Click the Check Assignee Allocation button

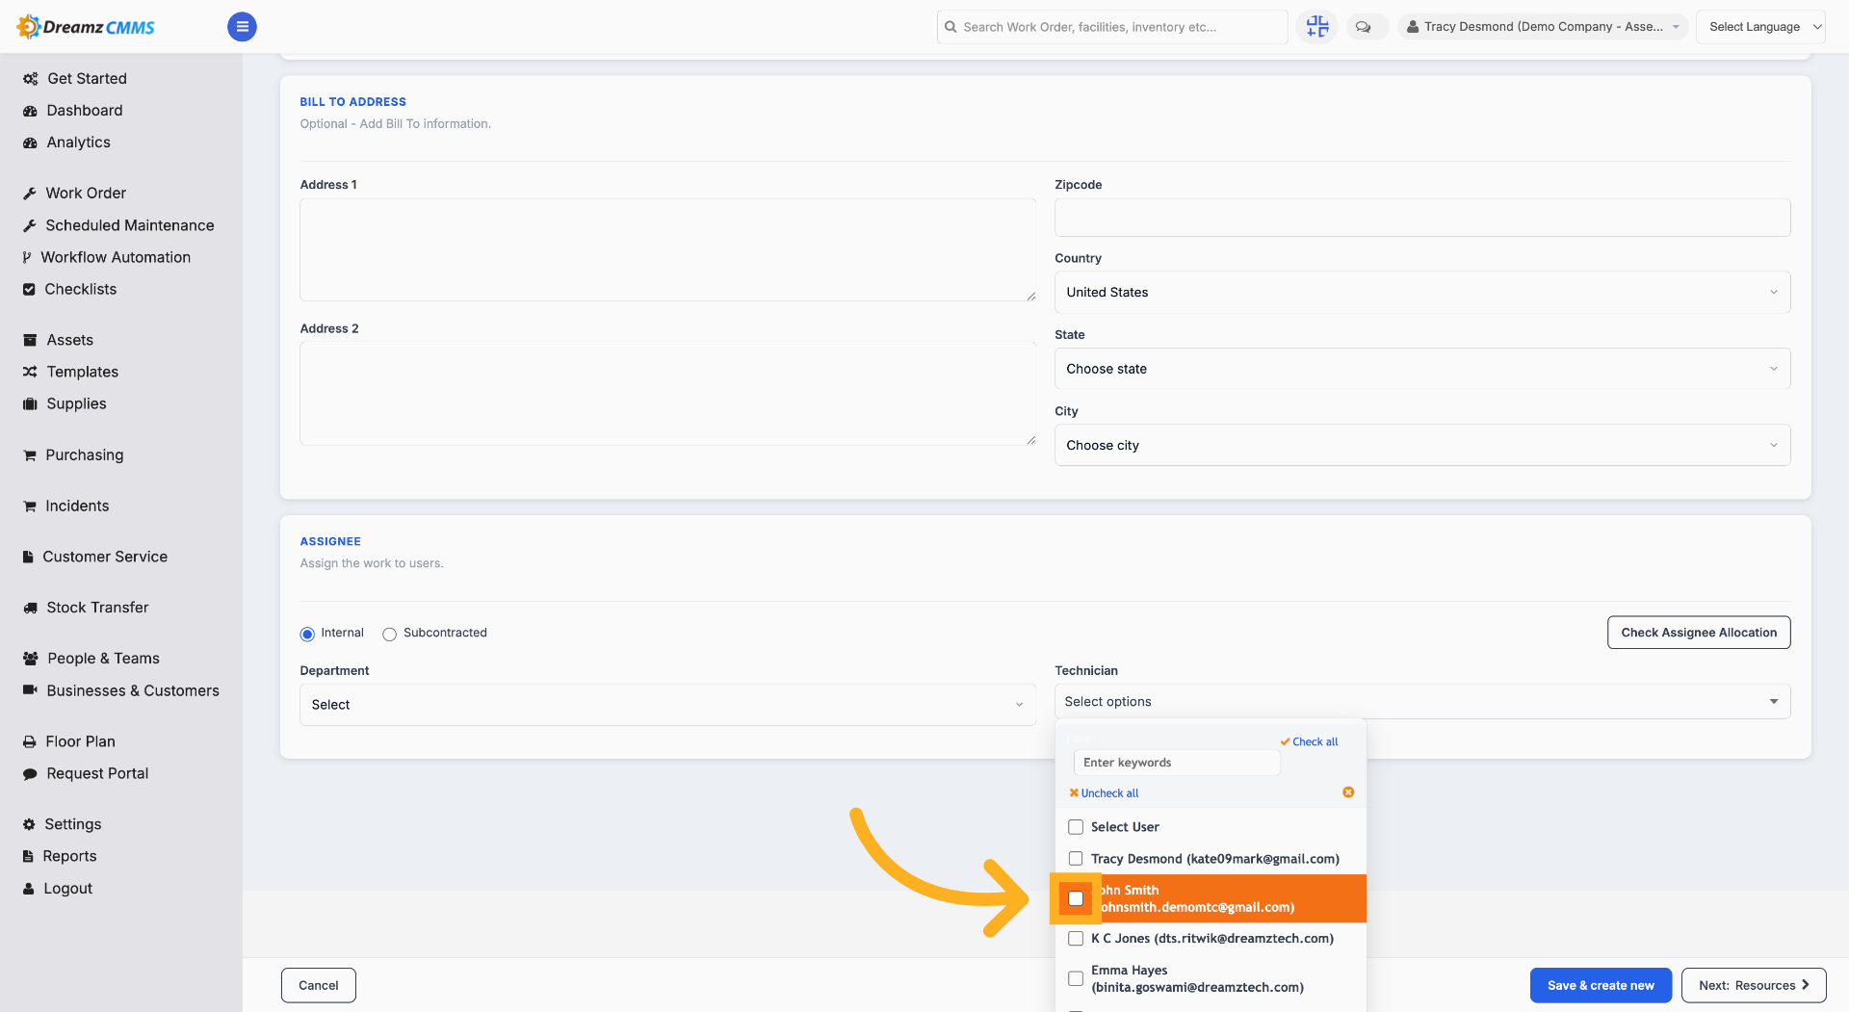pos(1699,633)
